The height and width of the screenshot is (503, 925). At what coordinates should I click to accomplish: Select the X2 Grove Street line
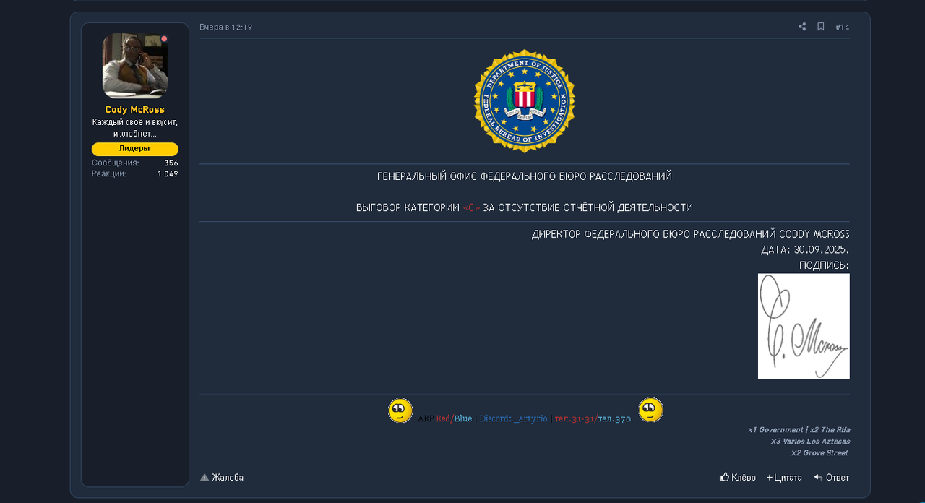[x=820, y=453]
